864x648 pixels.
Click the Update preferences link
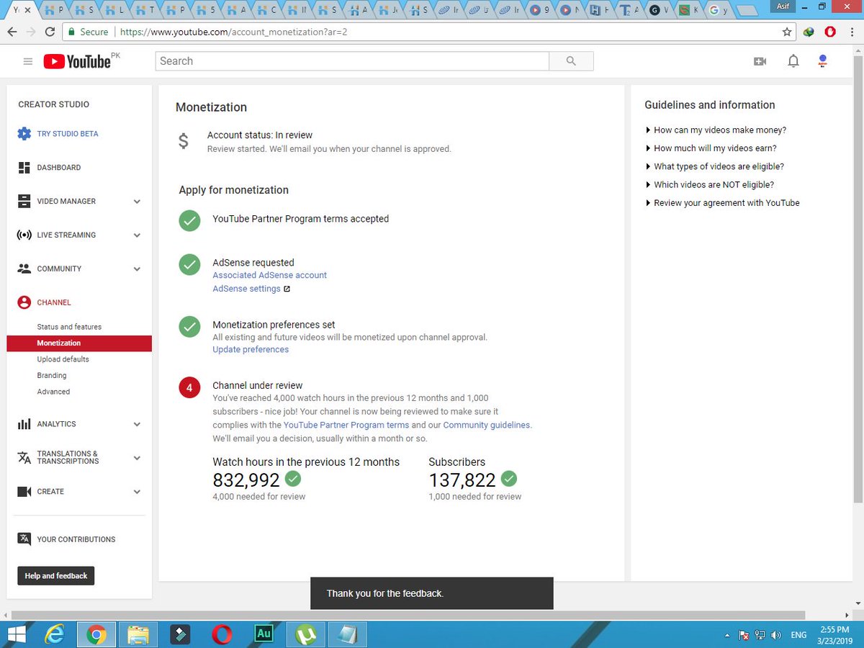(251, 349)
